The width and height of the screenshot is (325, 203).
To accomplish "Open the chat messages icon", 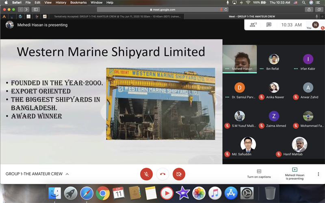I will [x=269, y=25].
